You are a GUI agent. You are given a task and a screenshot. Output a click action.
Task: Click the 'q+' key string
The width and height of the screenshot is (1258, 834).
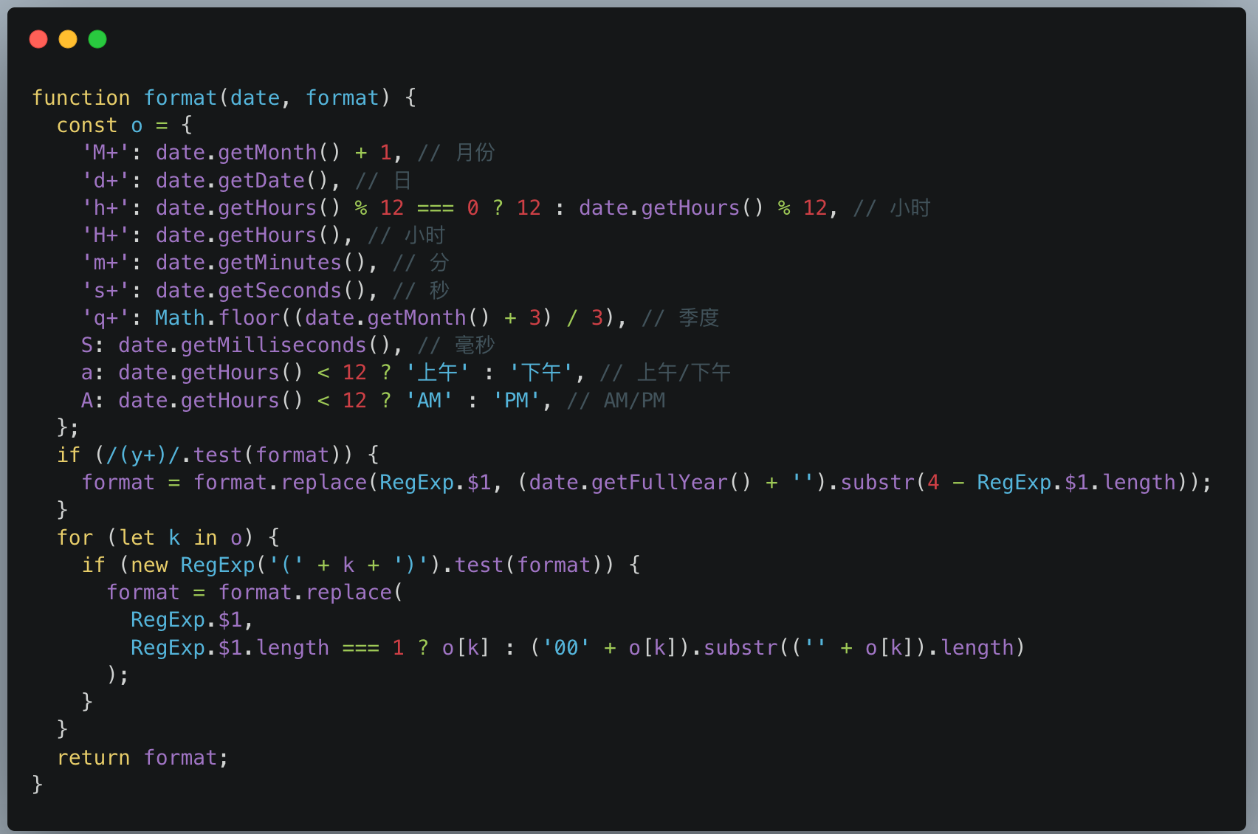coord(106,317)
